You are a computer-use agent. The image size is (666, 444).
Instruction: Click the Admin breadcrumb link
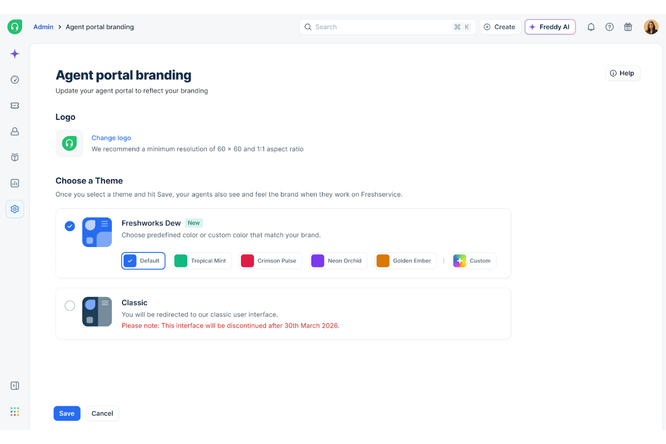pos(43,27)
